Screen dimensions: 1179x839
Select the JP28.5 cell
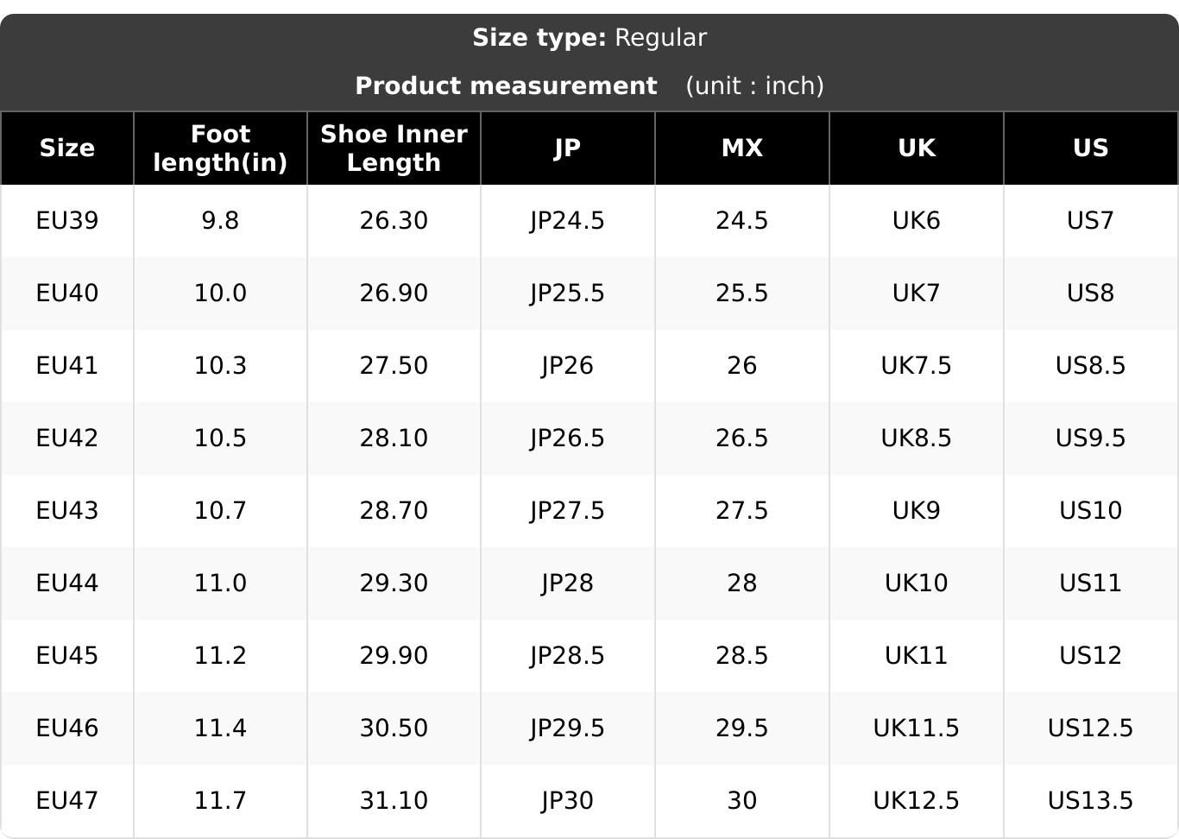pos(567,656)
